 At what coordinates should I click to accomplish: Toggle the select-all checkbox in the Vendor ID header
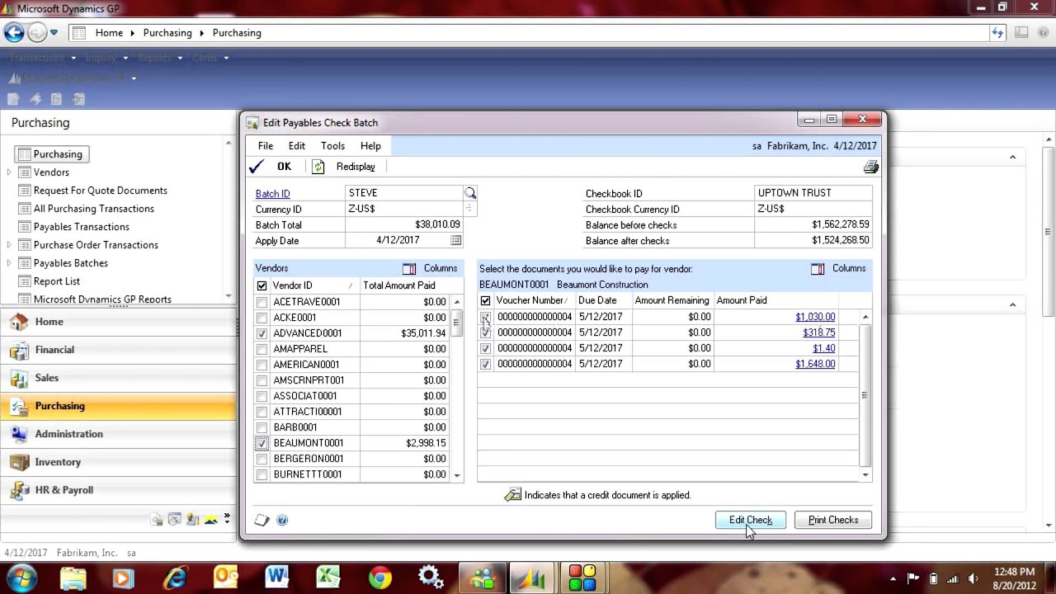pyautogui.click(x=262, y=285)
